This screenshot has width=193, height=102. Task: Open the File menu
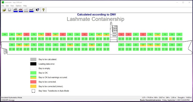coord(3,6)
